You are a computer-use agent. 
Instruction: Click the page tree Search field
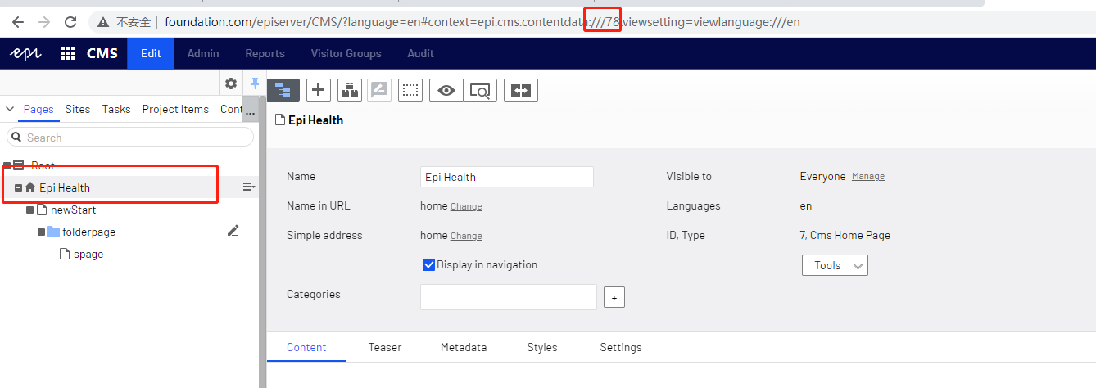pyautogui.click(x=131, y=138)
